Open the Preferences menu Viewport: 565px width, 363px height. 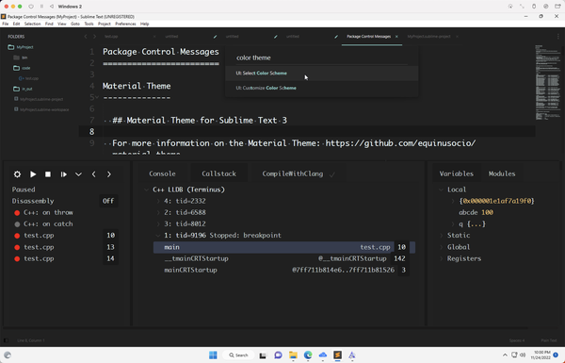coord(125,24)
